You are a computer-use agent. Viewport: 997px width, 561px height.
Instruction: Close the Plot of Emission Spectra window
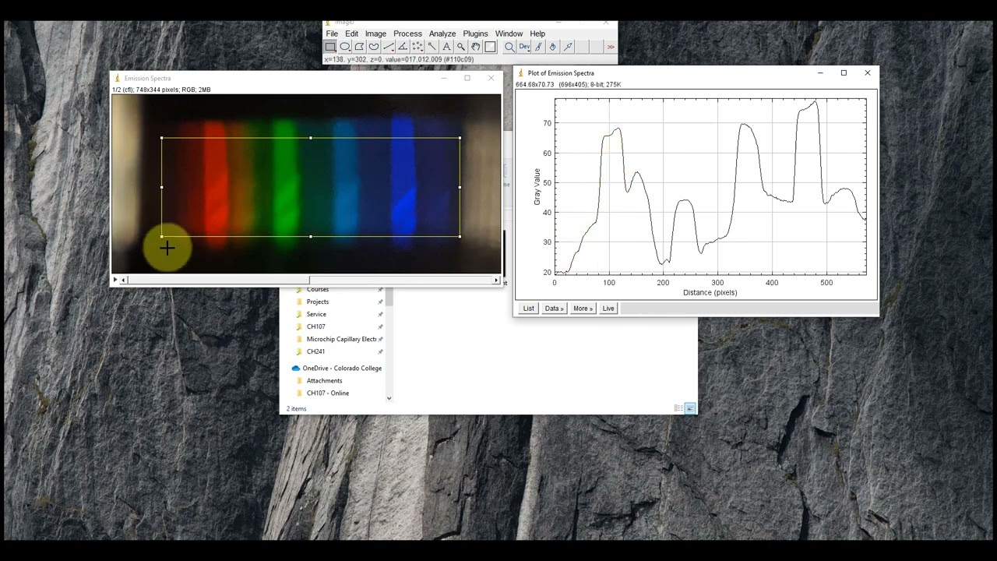pyautogui.click(x=868, y=73)
